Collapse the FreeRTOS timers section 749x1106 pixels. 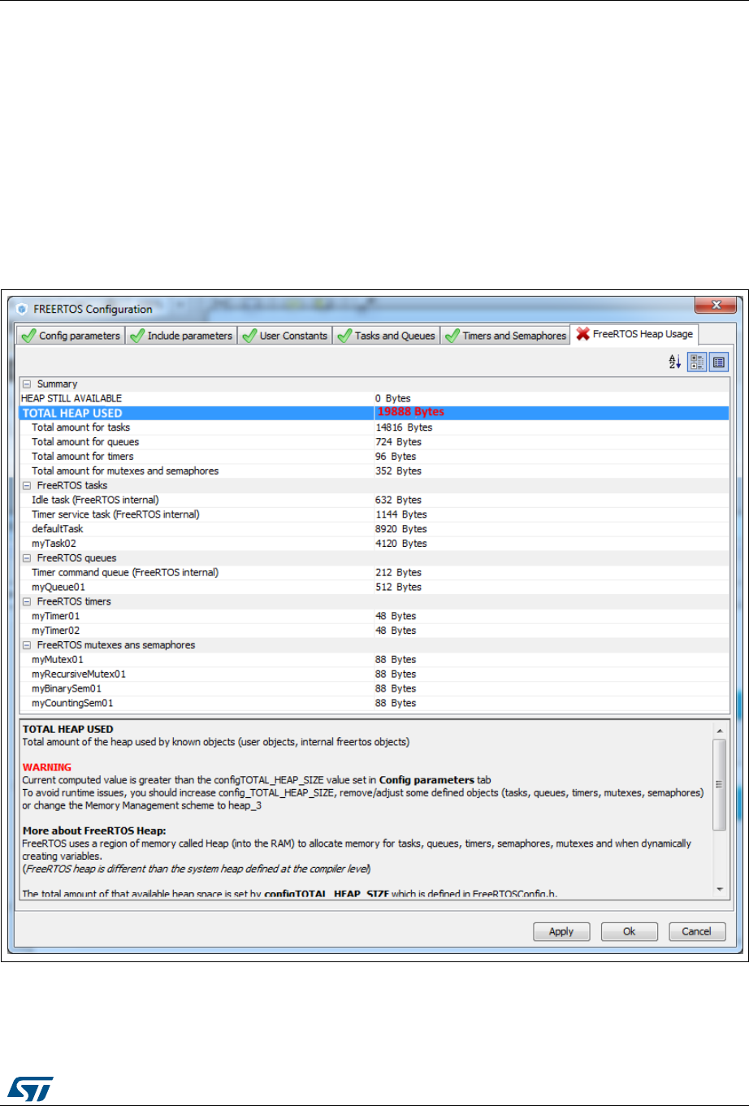click(27, 602)
